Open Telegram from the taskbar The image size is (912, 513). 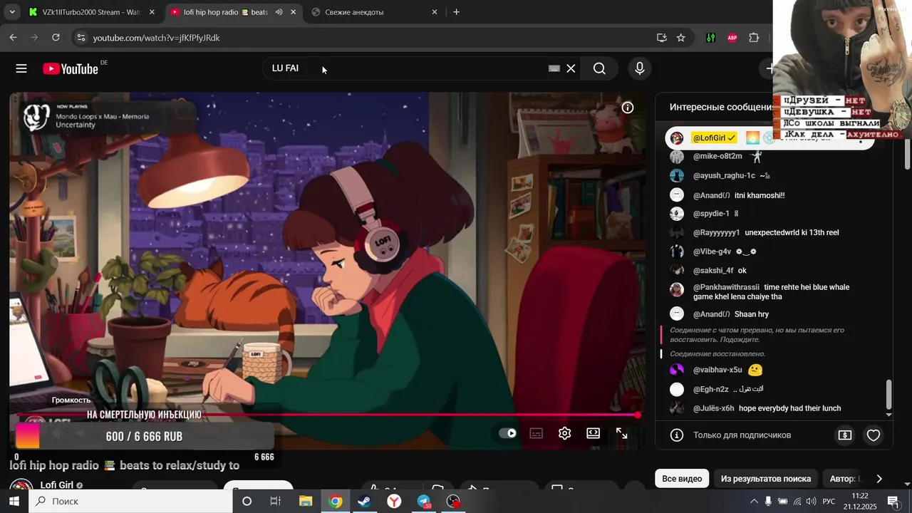[x=424, y=502]
